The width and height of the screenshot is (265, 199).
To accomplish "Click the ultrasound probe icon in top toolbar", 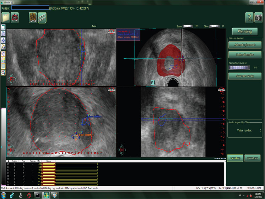I will point(33,17).
